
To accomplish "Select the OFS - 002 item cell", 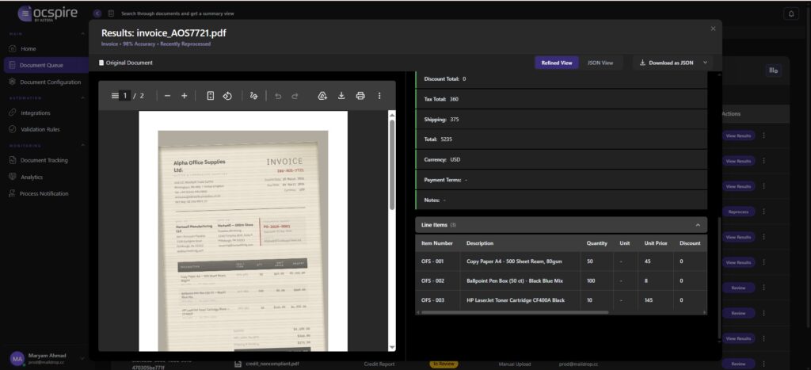I will coord(437,281).
